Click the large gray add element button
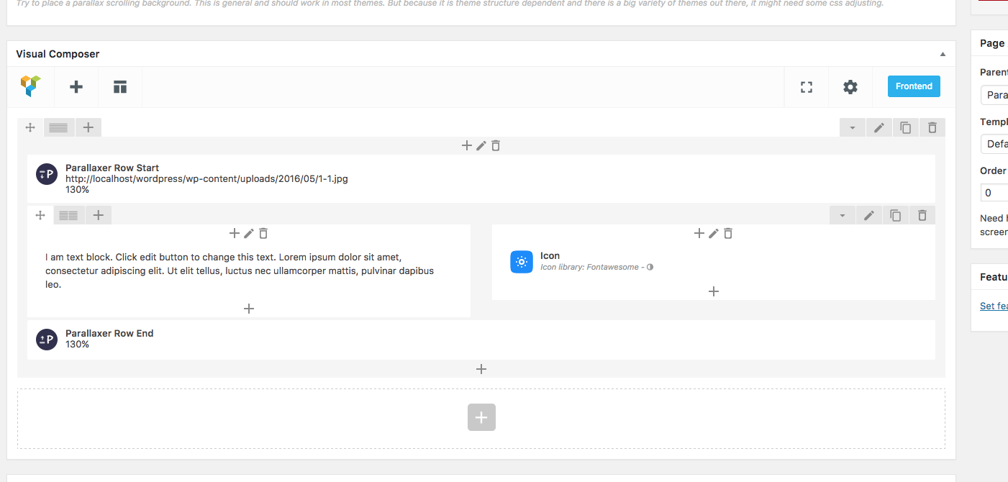 481,417
